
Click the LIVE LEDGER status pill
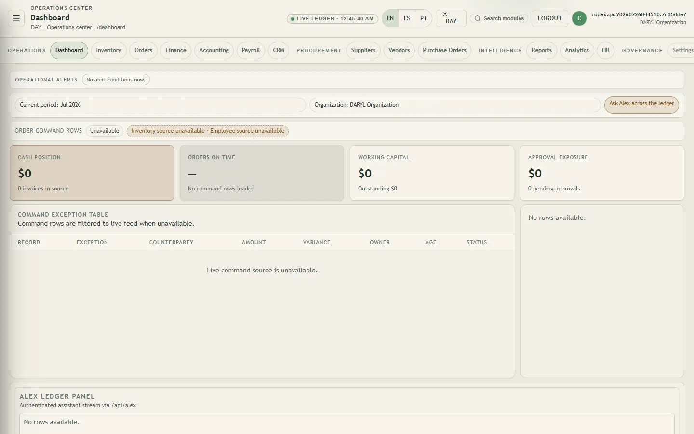[332, 19]
